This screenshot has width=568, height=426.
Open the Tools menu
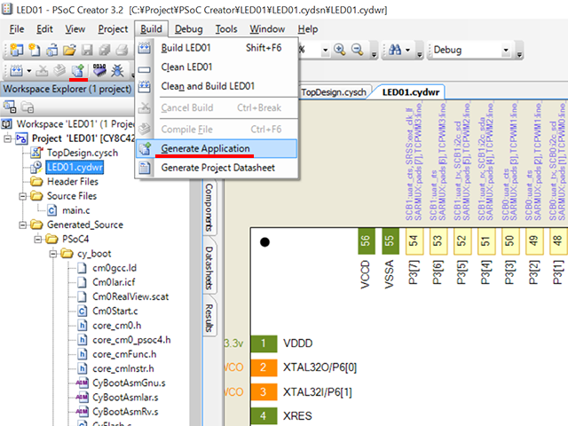click(226, 29)
